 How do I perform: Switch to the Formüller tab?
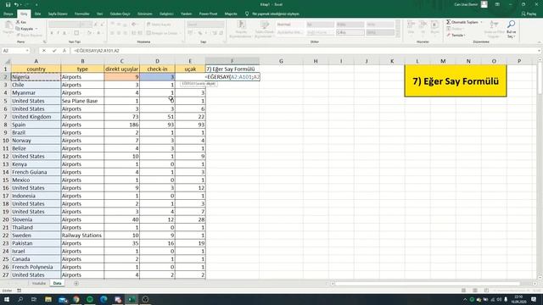tap(82, 14)
